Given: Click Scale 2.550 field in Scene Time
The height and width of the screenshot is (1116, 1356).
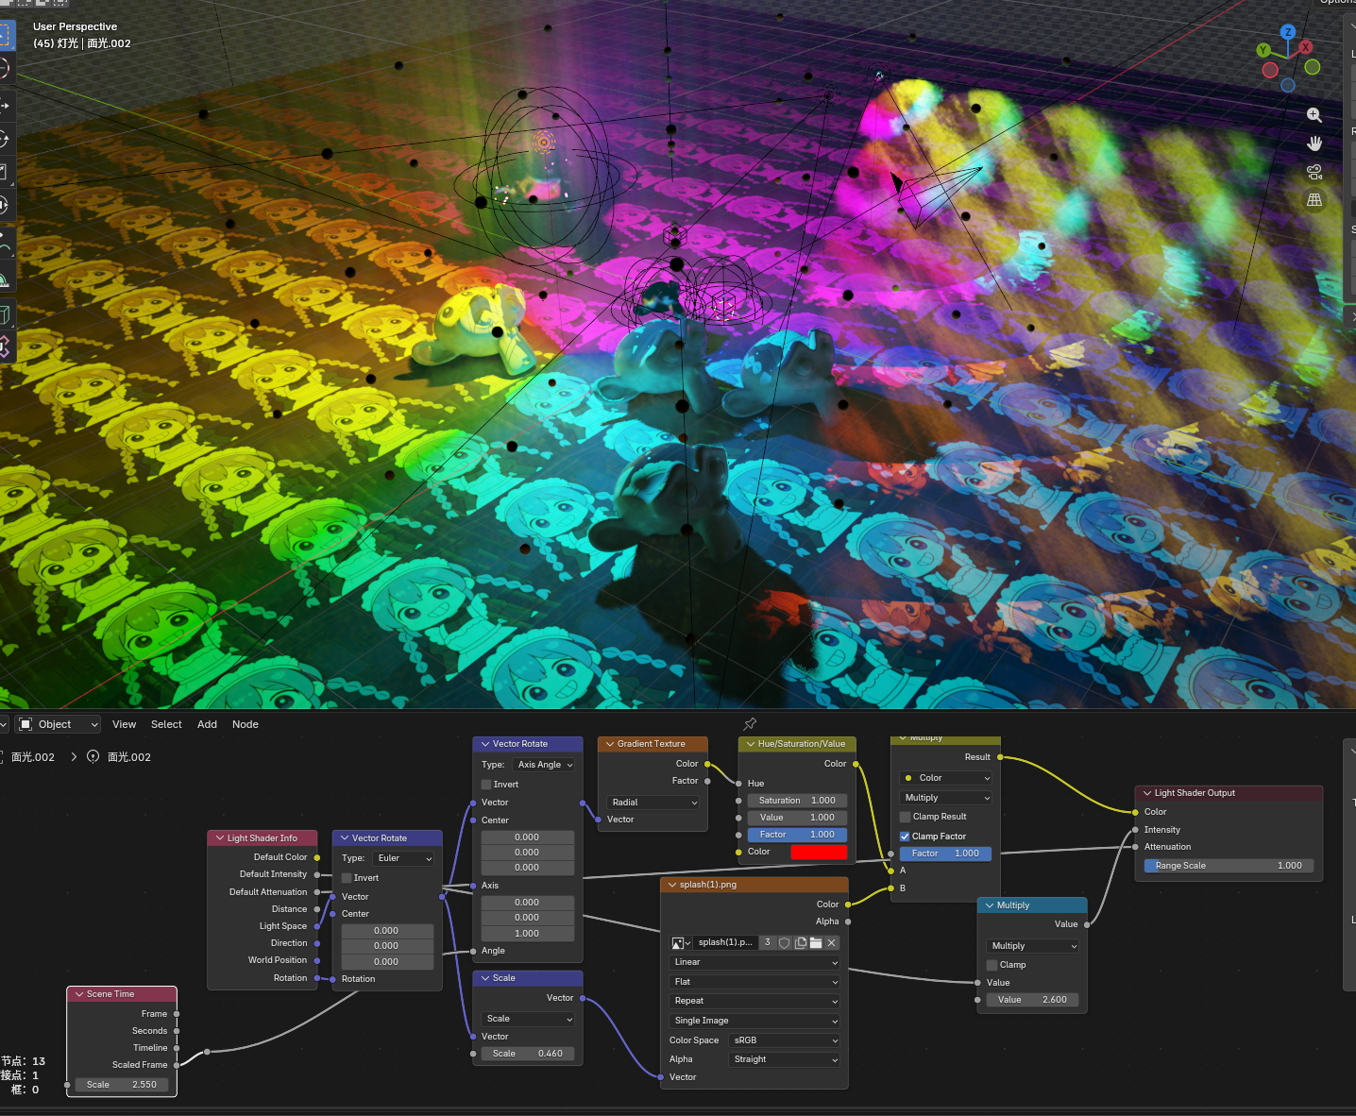Looking at the screenshot, I should coord(122,1085).
